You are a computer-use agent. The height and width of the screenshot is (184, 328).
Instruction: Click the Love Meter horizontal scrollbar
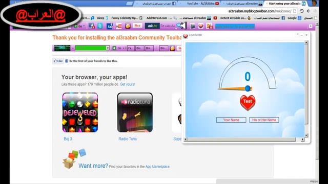241,139
